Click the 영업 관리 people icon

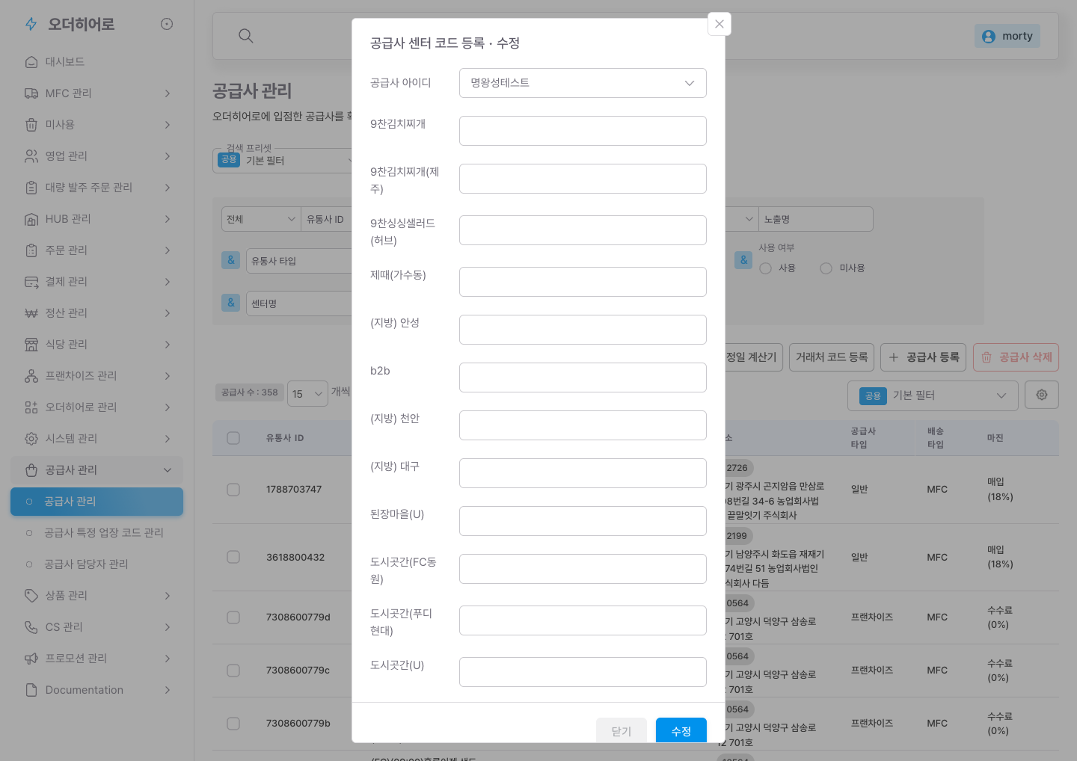tap(31, 156)
